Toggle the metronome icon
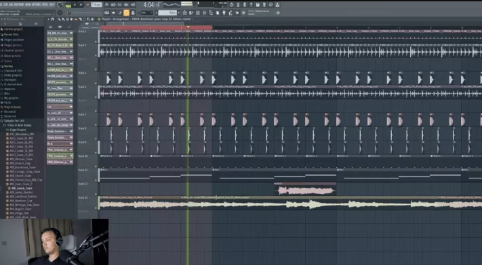The height and width of the screenshot is (265, 482). point(106,5)
